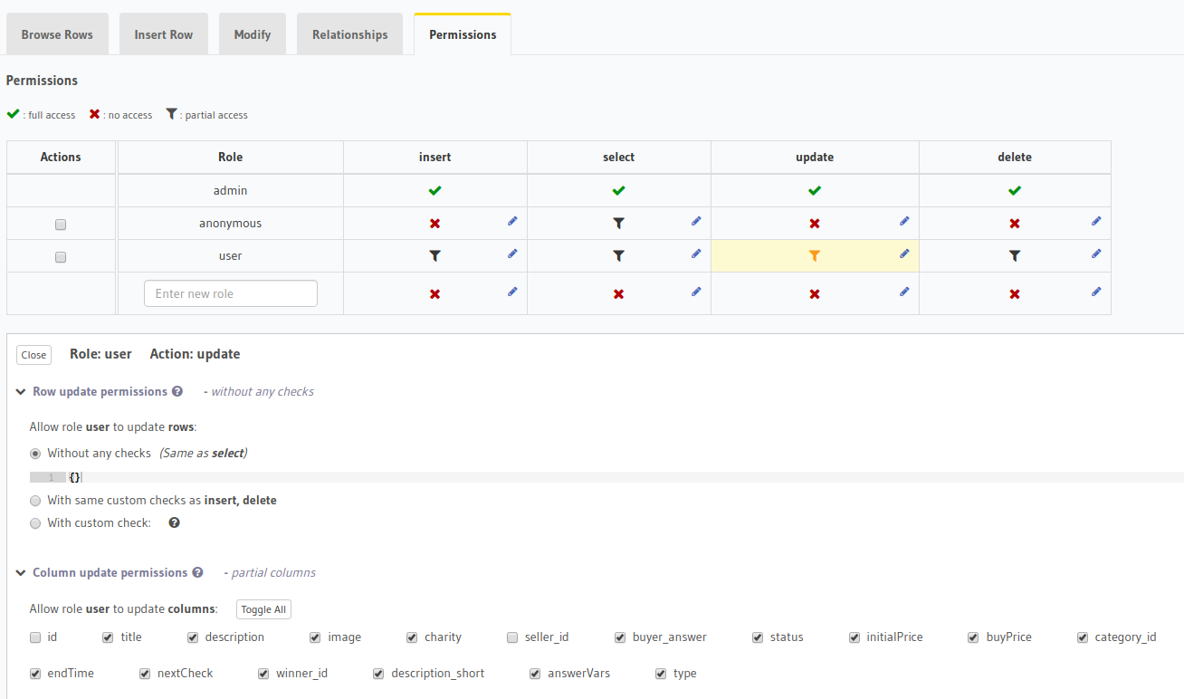Uncheck the description column checkbox
Image resolution: width=1184 pixels, height=699 pixels.
[193, 637]
